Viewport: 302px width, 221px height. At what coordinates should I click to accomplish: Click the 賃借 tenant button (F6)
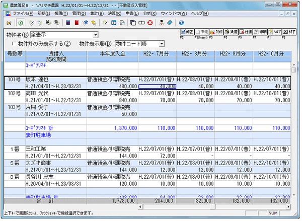[x=232, y=31]
